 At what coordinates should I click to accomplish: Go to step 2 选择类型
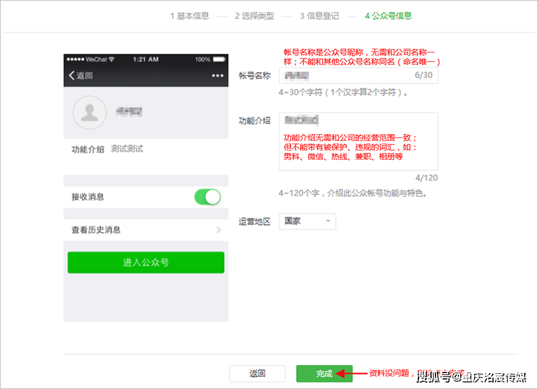(254, 16)
